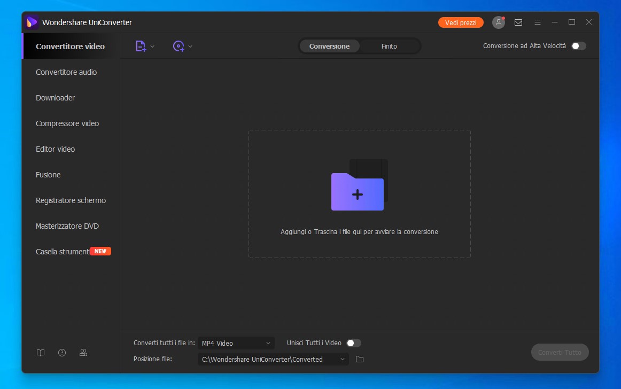Click the Posizione file label
This screenshot has height=389, width=621.
152,359
